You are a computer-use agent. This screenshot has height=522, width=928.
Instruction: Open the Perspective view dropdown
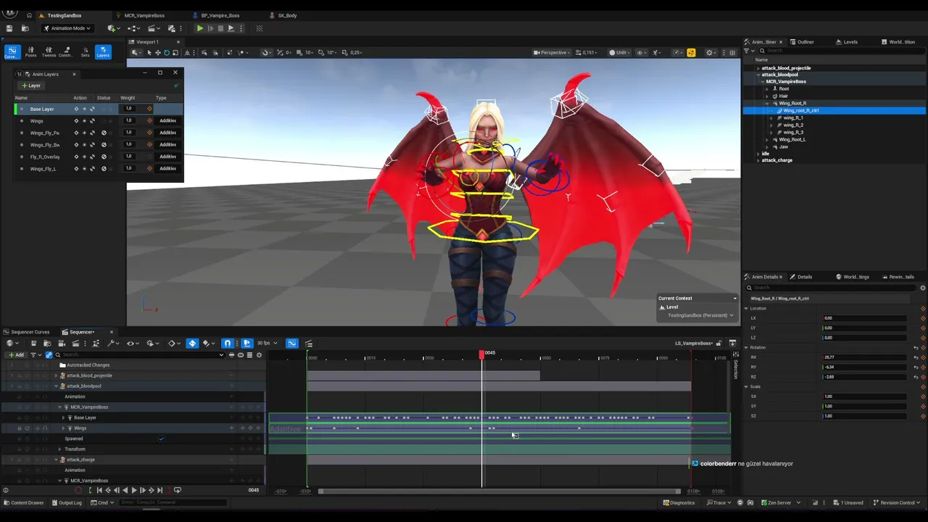pos(552,52)
